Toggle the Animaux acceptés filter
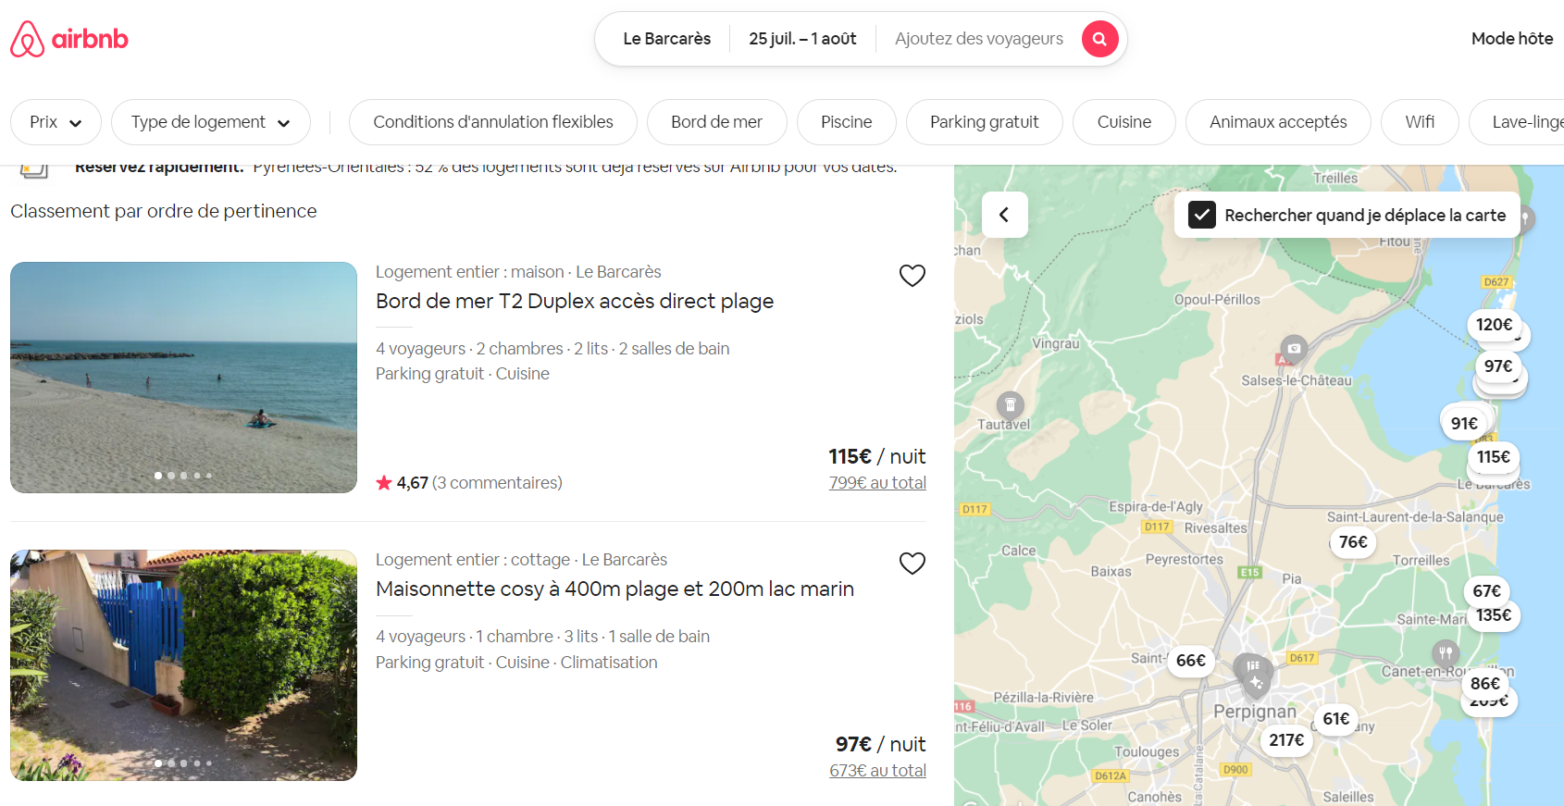 (1278, 122)
